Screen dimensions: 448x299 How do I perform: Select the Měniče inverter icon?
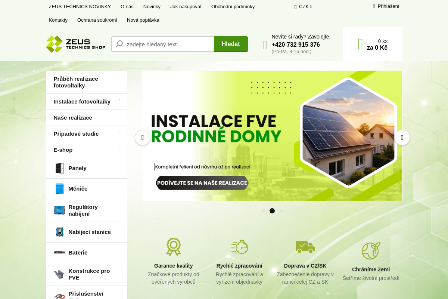[x=59, y=189]
